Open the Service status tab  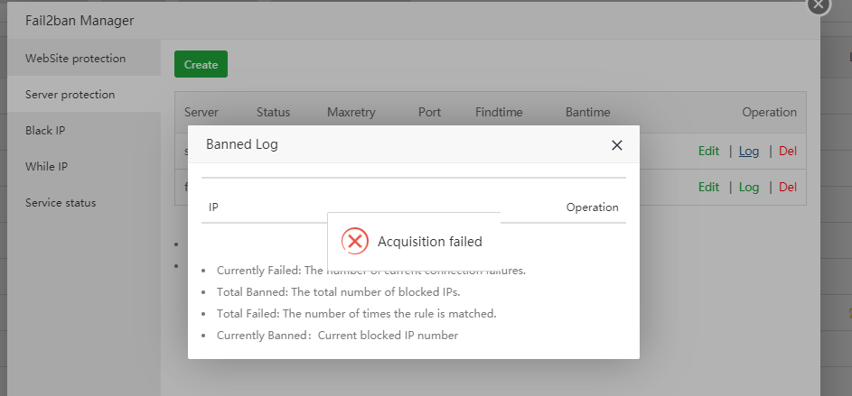[x=61, y=203]
